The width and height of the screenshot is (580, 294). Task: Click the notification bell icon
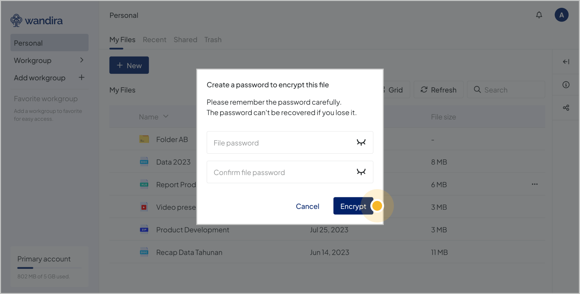coord(539,15)
